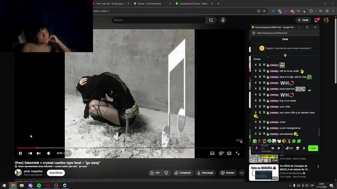Open the video settings gear

coord(221,153)
